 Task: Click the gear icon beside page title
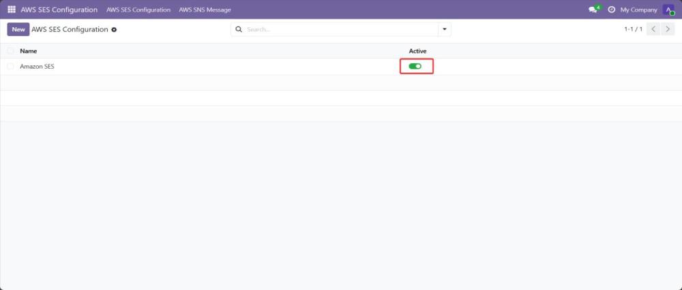pos(114,30)
